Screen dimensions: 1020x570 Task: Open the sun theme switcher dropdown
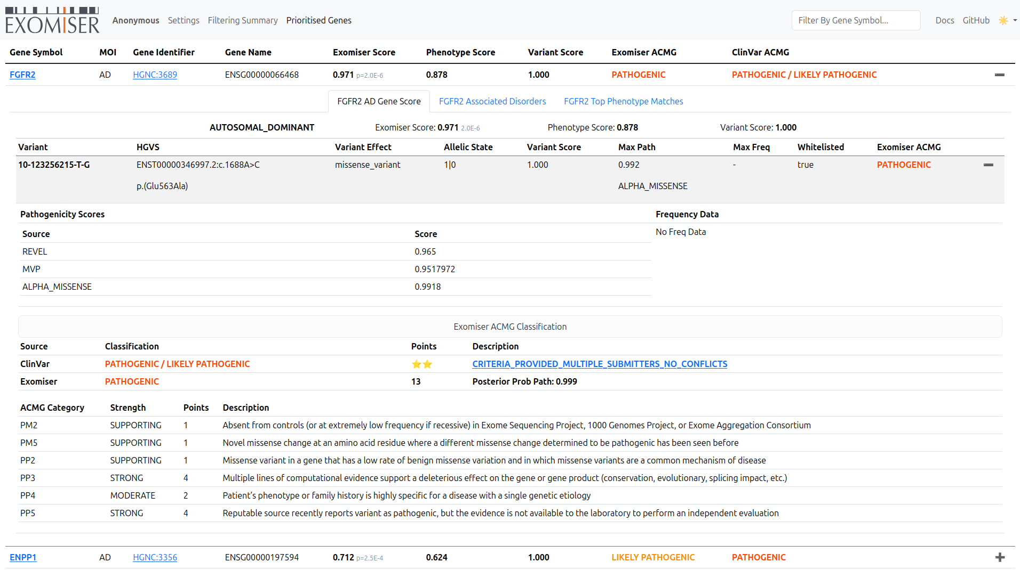click(1007, 20)
